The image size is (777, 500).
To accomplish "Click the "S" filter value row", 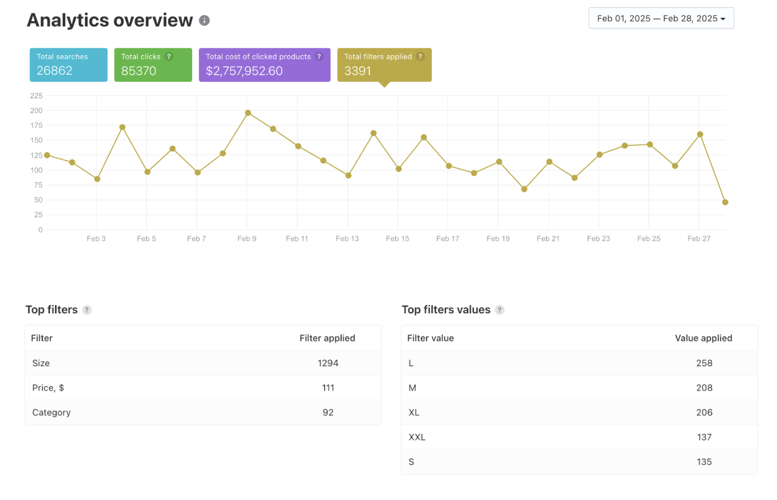I will click(579, 462).
